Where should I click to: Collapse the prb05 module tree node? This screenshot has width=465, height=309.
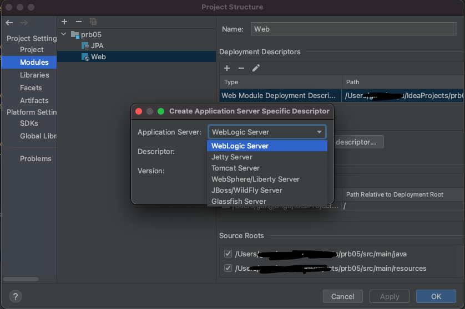click(63, 34)
